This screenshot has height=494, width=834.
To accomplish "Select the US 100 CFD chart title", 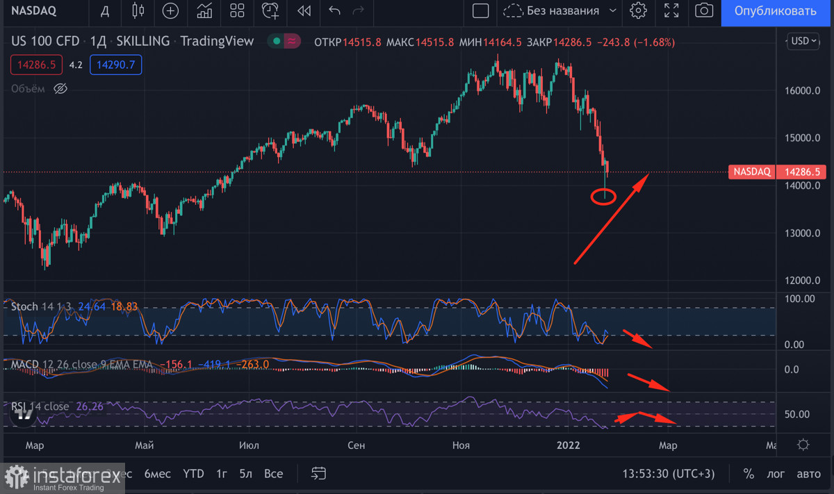I will (45, 41).
